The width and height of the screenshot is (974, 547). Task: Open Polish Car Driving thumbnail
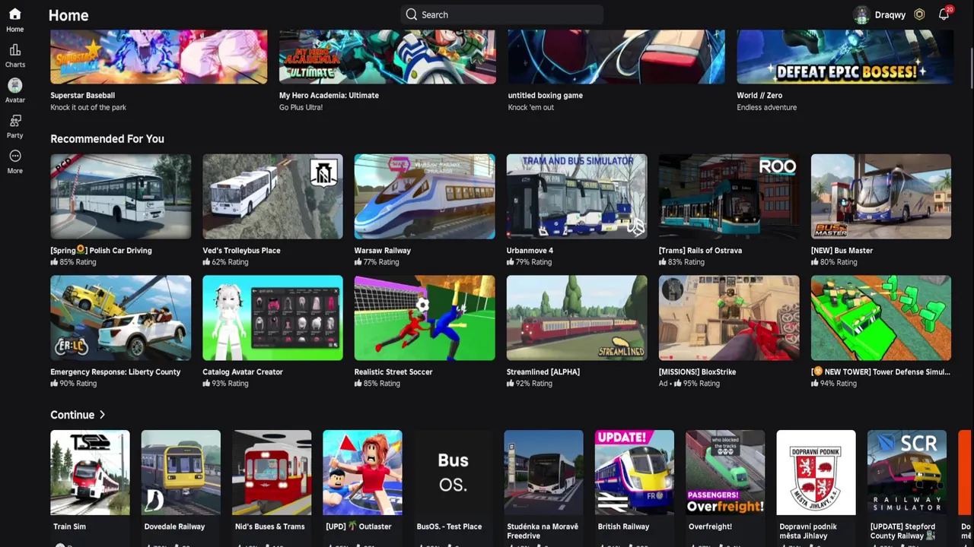[x=120, y=197]
